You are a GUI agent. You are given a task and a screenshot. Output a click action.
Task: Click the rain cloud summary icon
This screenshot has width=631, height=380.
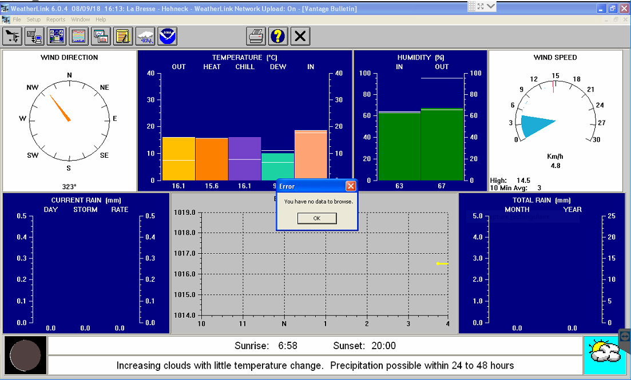pyautogui.click(x=145, y=36)
